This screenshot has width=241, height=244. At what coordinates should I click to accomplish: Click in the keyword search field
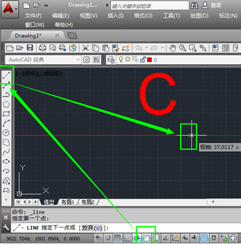click(150, 5)
